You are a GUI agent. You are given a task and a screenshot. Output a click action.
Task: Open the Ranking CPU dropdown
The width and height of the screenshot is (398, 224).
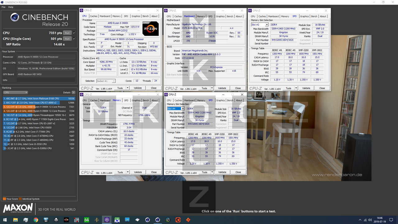point(15,92)
